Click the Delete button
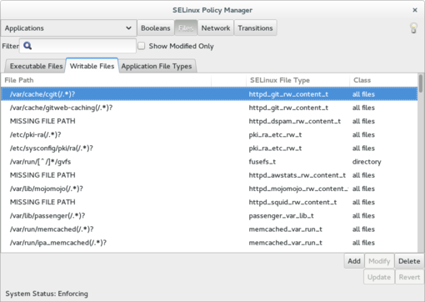425x302 pixels. coord(409,261)
